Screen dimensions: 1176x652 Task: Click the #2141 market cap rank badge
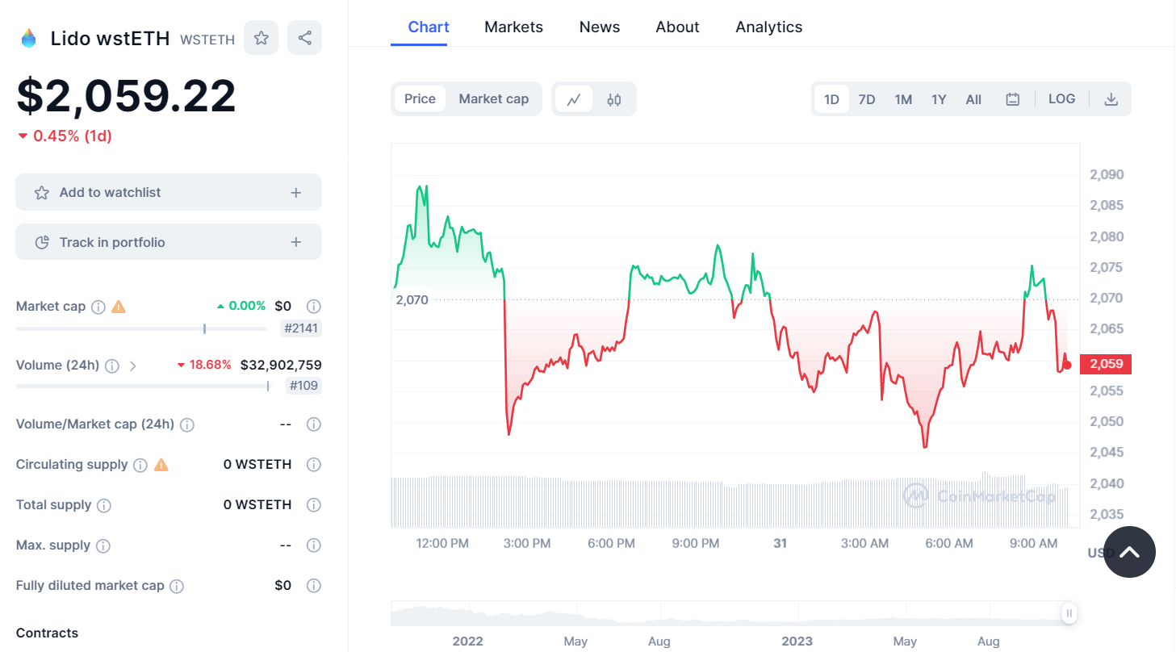pos(301,328)
